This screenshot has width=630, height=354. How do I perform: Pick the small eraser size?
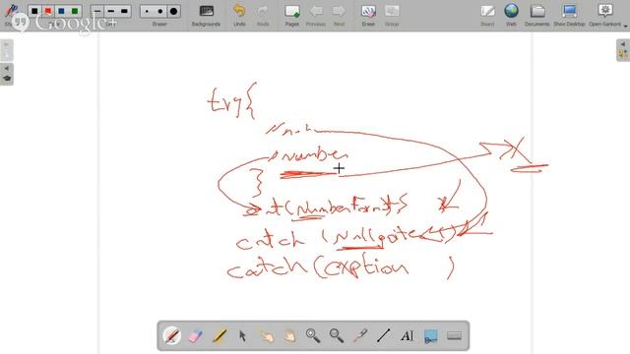(147, 11)
